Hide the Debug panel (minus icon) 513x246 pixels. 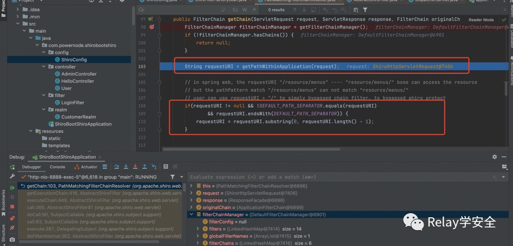[x=504, y=157]
